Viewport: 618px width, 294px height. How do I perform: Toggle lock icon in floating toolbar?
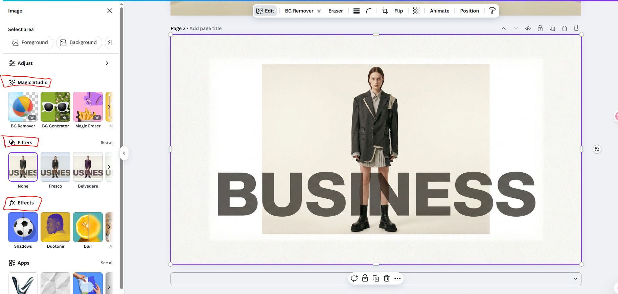point(365,278)
